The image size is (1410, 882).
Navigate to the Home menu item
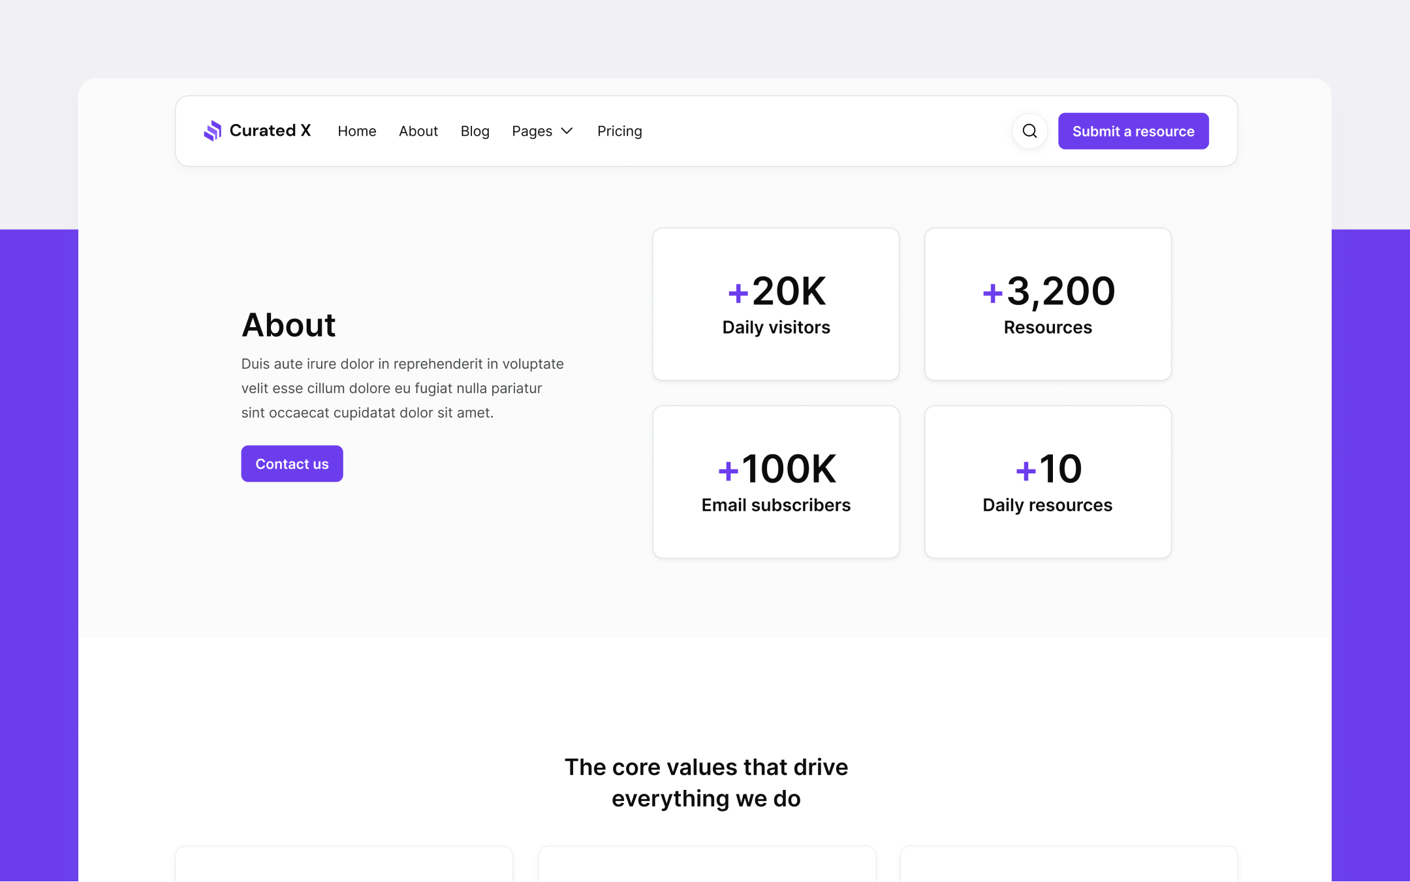click(356, 131)
